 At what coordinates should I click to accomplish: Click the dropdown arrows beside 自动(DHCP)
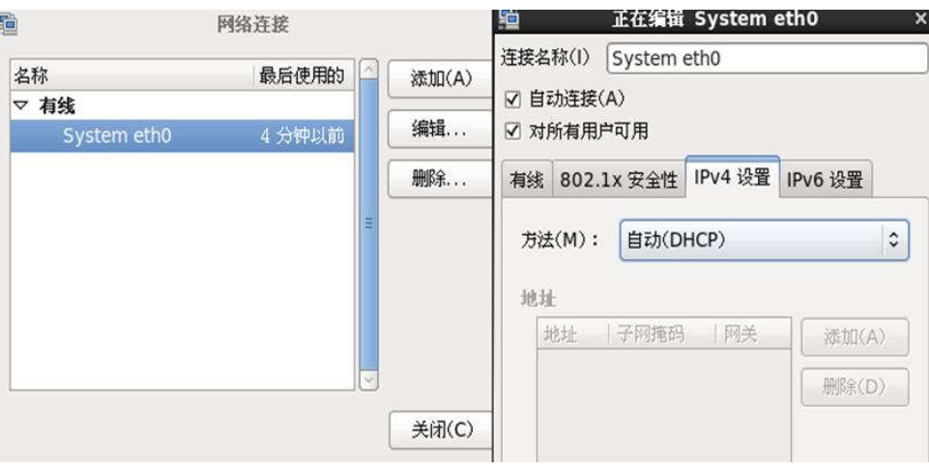[x=893, y=240]
